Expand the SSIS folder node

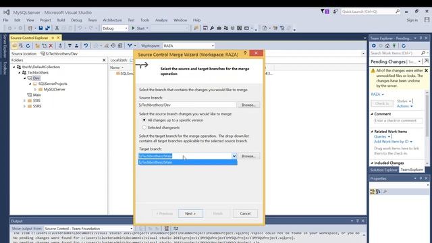click(x=24, y=101)
